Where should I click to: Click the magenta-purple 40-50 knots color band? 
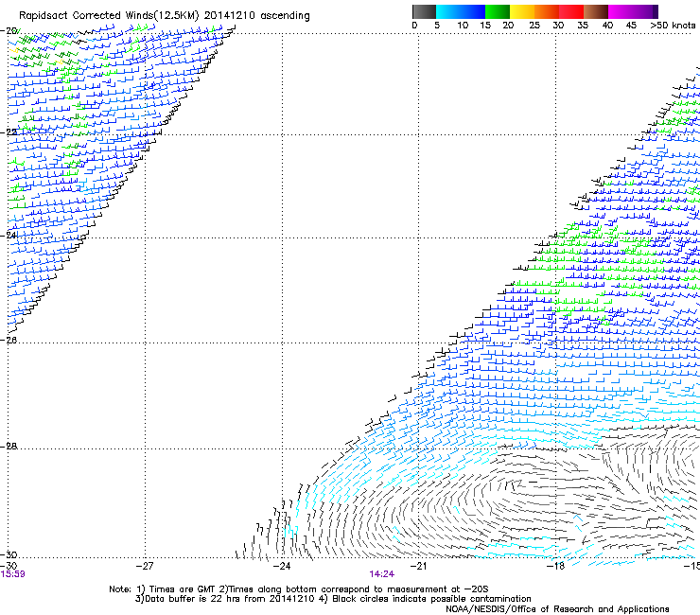click(x=633, y=11)
